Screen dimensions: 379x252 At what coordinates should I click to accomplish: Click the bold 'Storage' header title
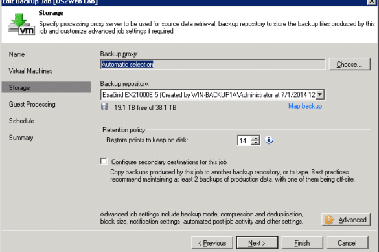point(51,13)
